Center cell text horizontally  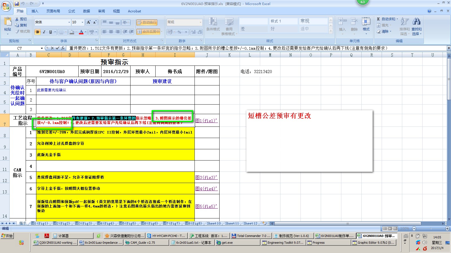coord(111,32)
